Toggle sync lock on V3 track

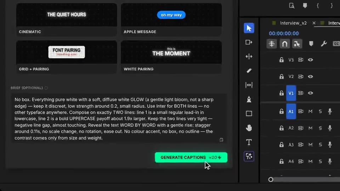(x=301, y=60)
